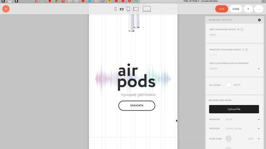Click the Tilda: Air Pods 2 browser tab
Image resolution: width=266 pixels, height=149 pixels.
pyautogui.click(x=200, y=1)
